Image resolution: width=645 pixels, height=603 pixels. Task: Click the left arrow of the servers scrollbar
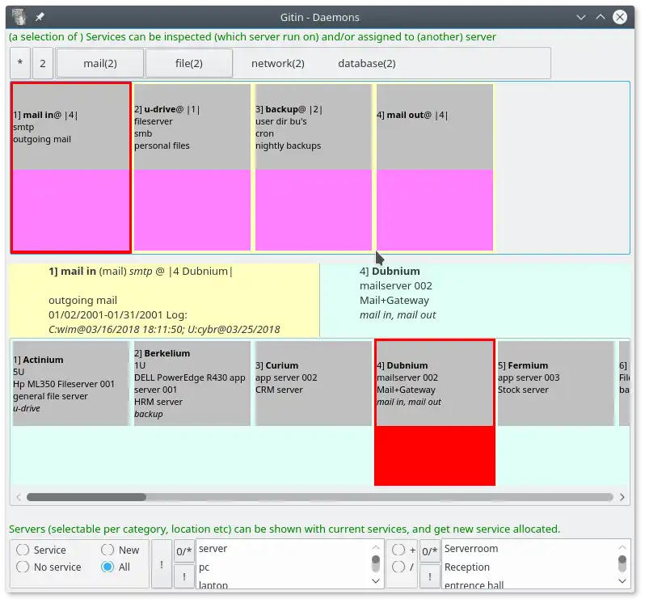19,497
